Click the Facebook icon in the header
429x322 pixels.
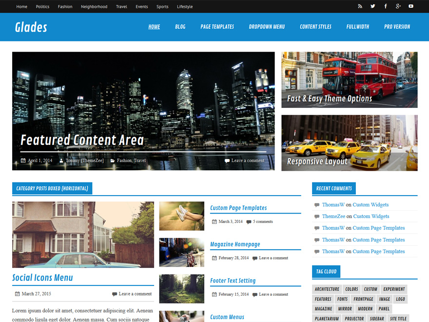click(385, 6)
